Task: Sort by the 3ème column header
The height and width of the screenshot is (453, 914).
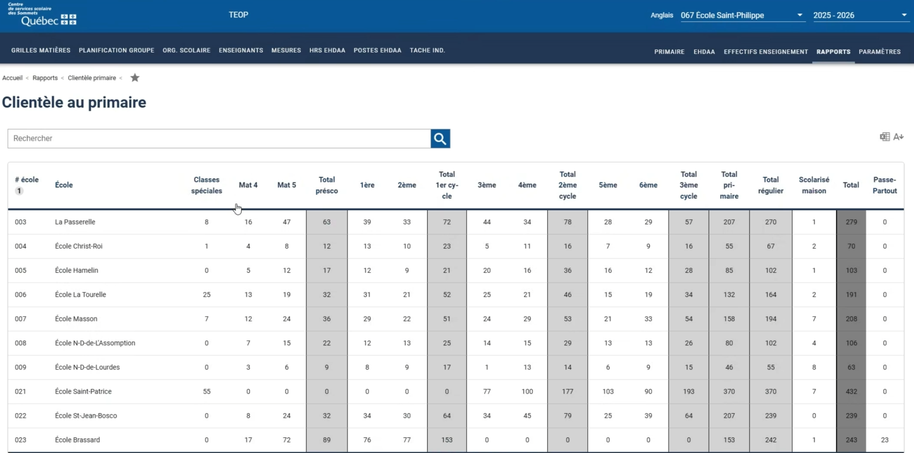Action: click(487, 185)
